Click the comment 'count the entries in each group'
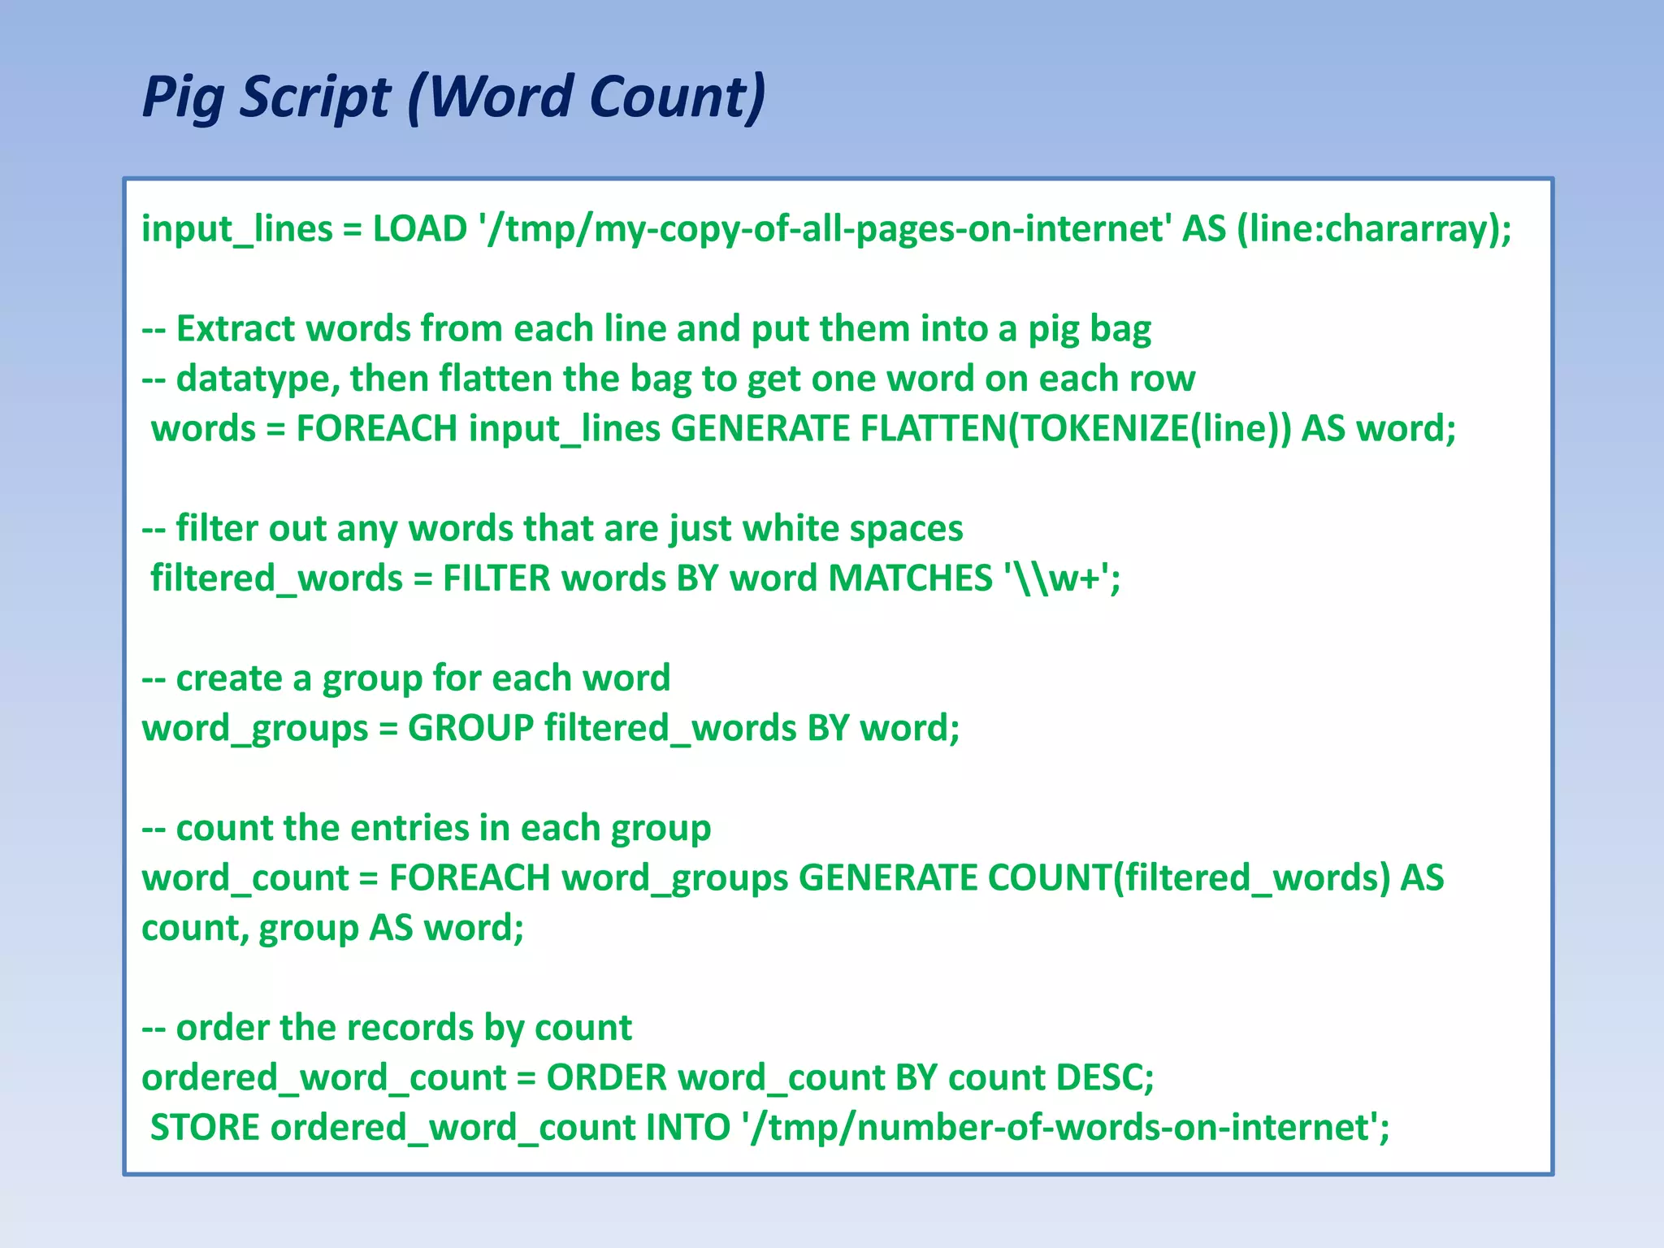1664x1248 pixels. coord(427,828)
